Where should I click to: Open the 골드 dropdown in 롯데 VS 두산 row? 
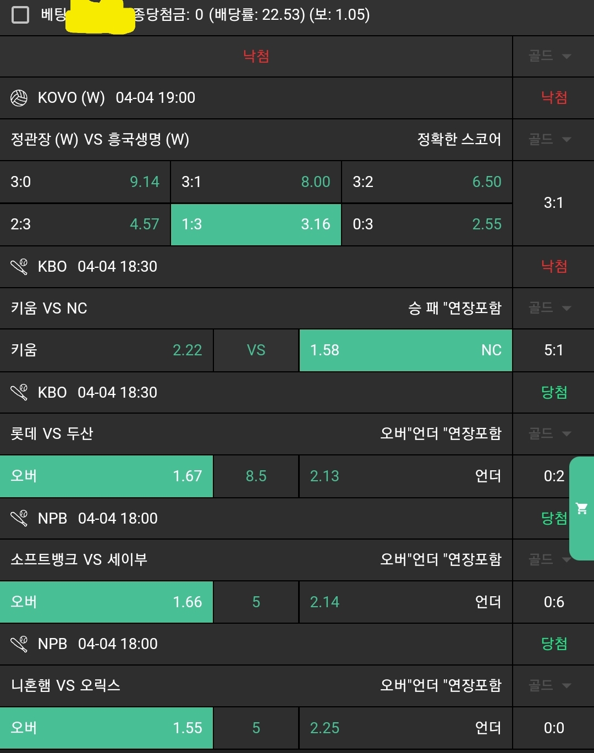click(550, 434)
